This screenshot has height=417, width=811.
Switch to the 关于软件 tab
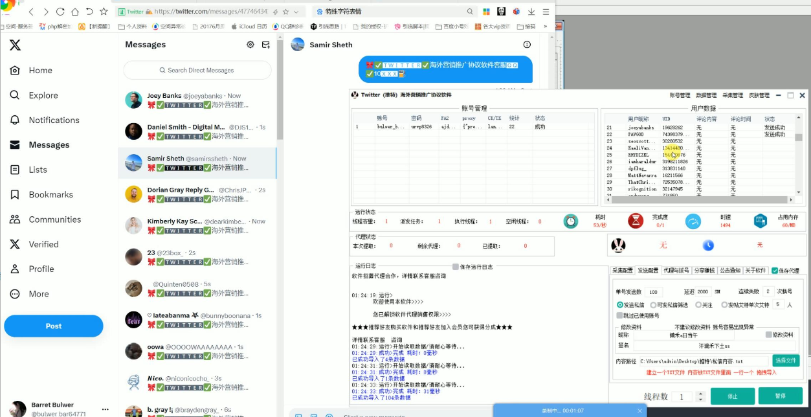coord(755,271)
